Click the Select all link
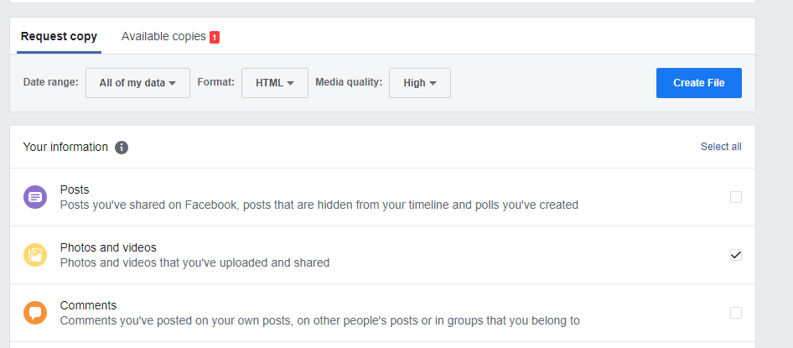Screen dimensions: 793x348 tap(721, 147)
